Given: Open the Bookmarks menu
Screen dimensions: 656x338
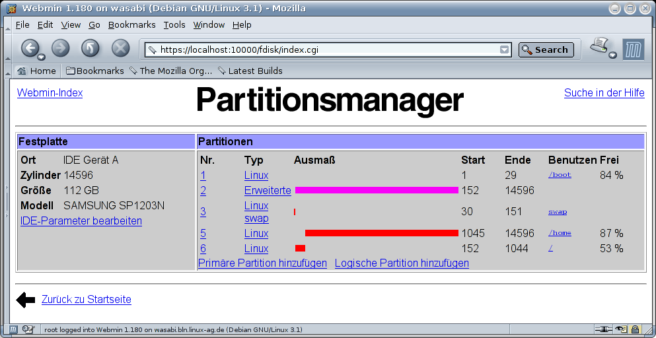Looking at the screenshot, I should 131,24.
